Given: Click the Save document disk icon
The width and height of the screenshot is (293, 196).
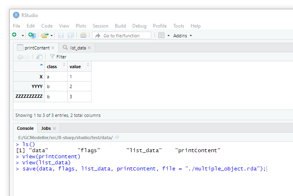Looking at the screenshot, I should (x=61, y=35).
